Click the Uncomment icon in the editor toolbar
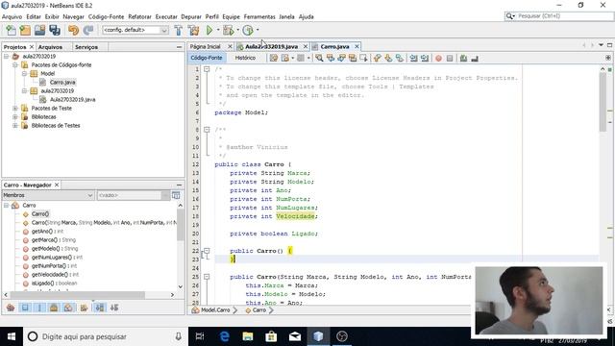The height and width of the screenshot is (346, 615). [475, 58]
